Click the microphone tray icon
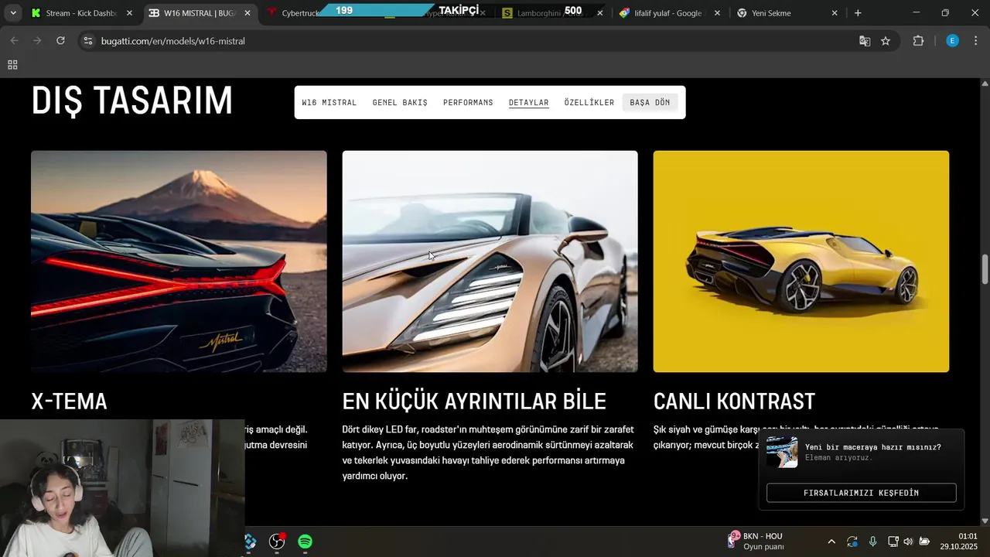990x557 pixels. (x=872, y=542)
